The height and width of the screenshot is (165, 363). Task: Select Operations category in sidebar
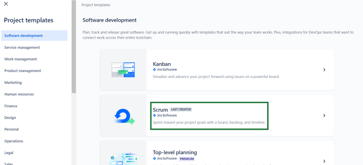[14, 141]
